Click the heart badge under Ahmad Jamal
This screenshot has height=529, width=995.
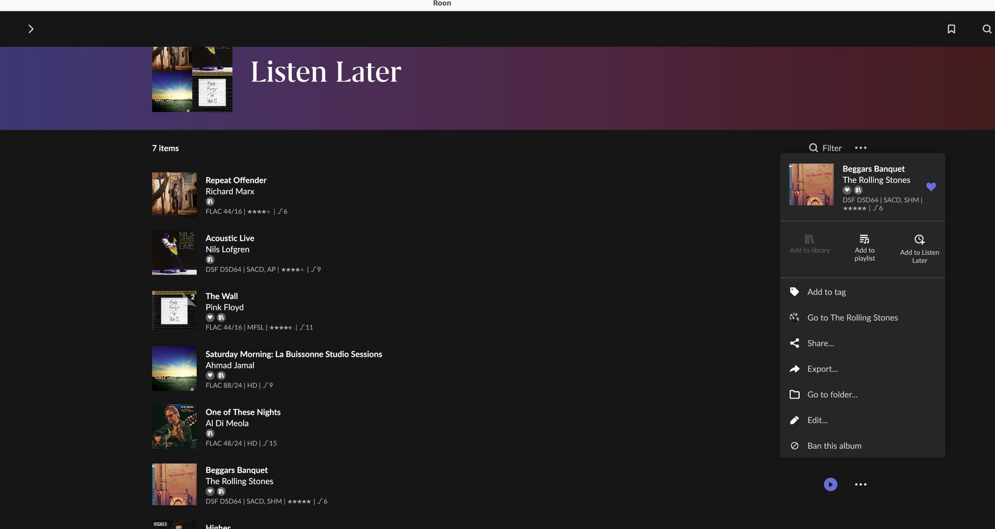(210, 376)
